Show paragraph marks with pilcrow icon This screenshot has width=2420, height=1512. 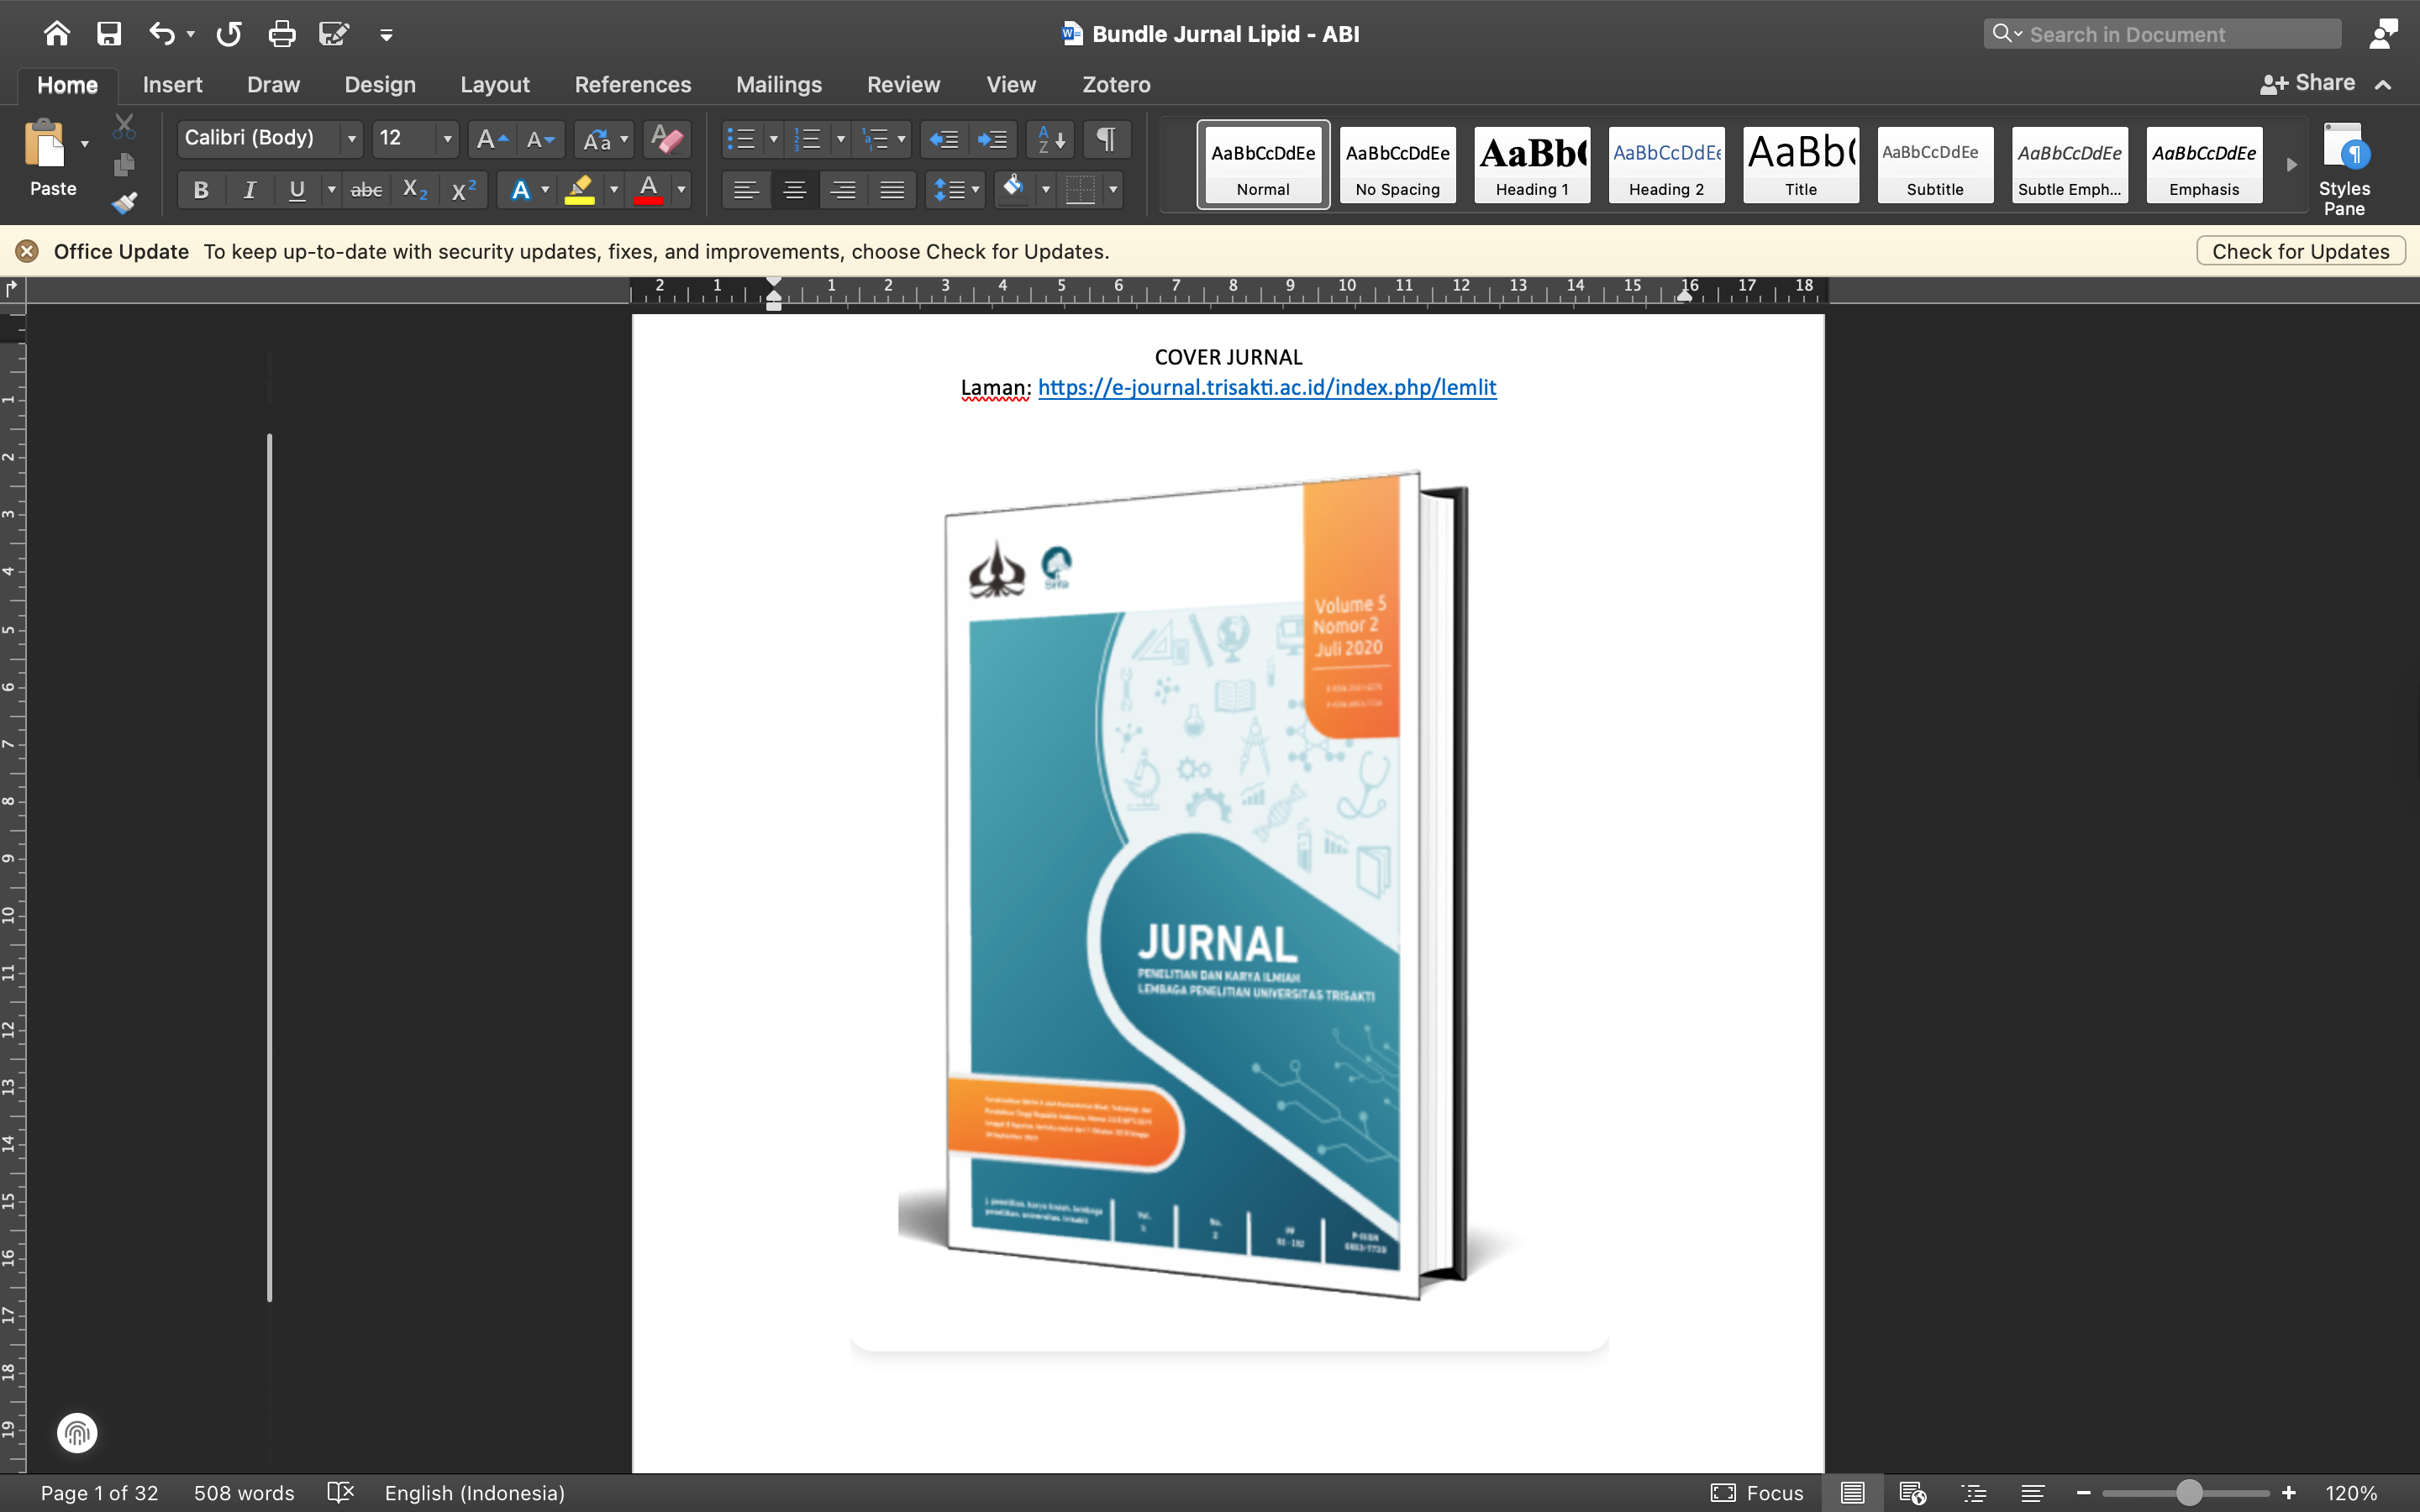[1105, 139]
